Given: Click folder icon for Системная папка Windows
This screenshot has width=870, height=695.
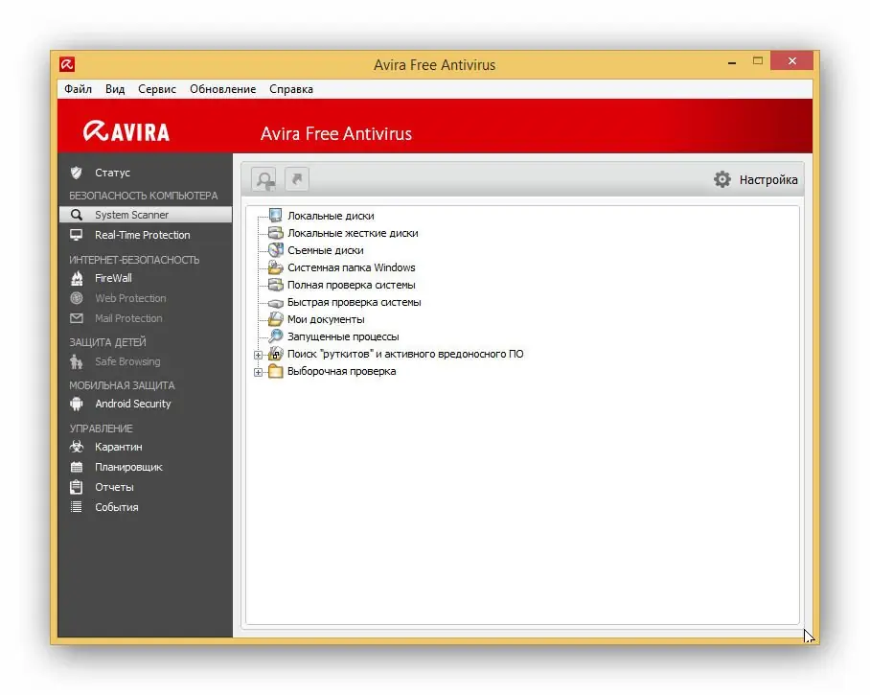Looking at the screenshot, I should click(x=276, y=267).
